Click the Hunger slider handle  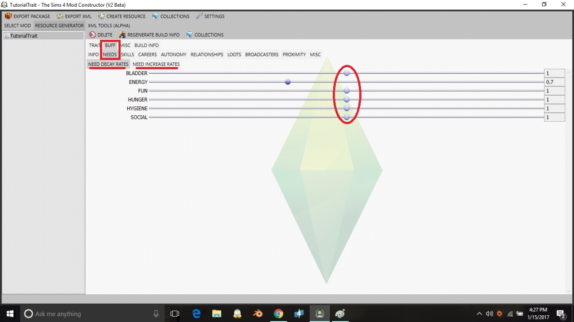coord(347,99)
